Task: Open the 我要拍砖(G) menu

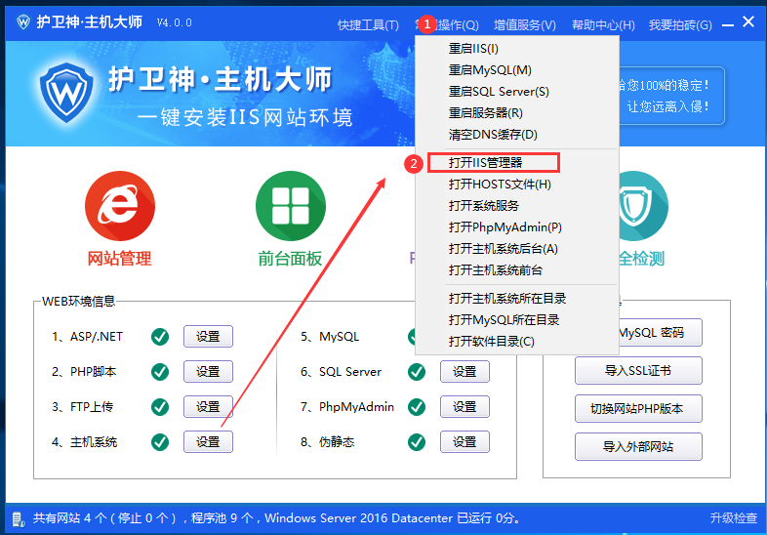Action: pos(680,24)
